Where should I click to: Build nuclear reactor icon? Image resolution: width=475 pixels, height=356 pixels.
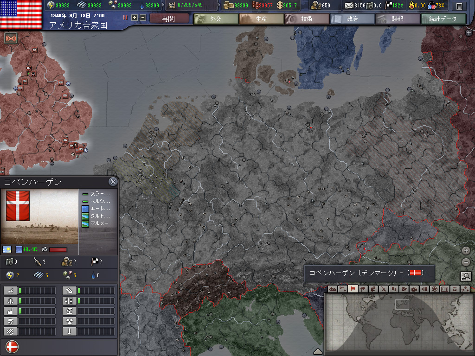click(70, 321)
